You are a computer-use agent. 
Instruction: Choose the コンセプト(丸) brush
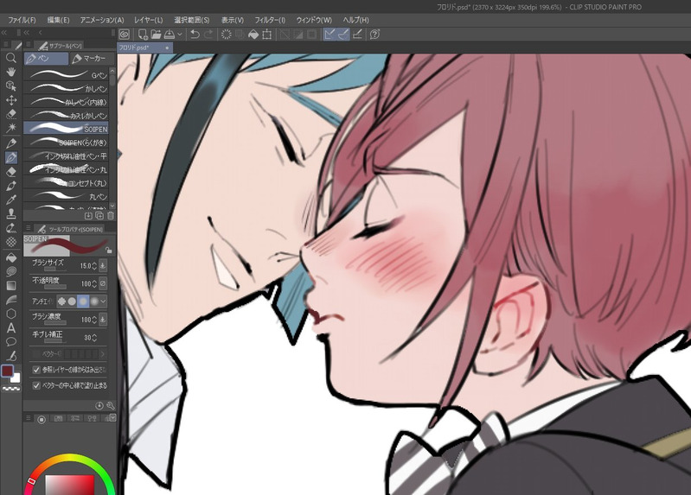(66, 183)
